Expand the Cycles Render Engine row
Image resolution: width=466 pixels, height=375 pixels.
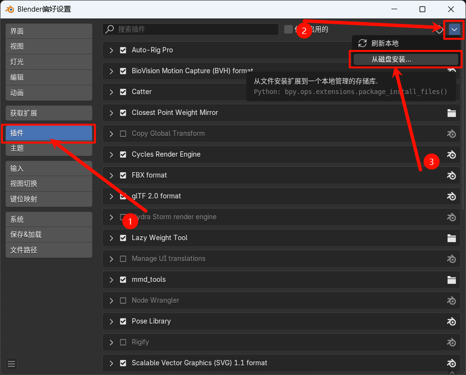[111, 154]
